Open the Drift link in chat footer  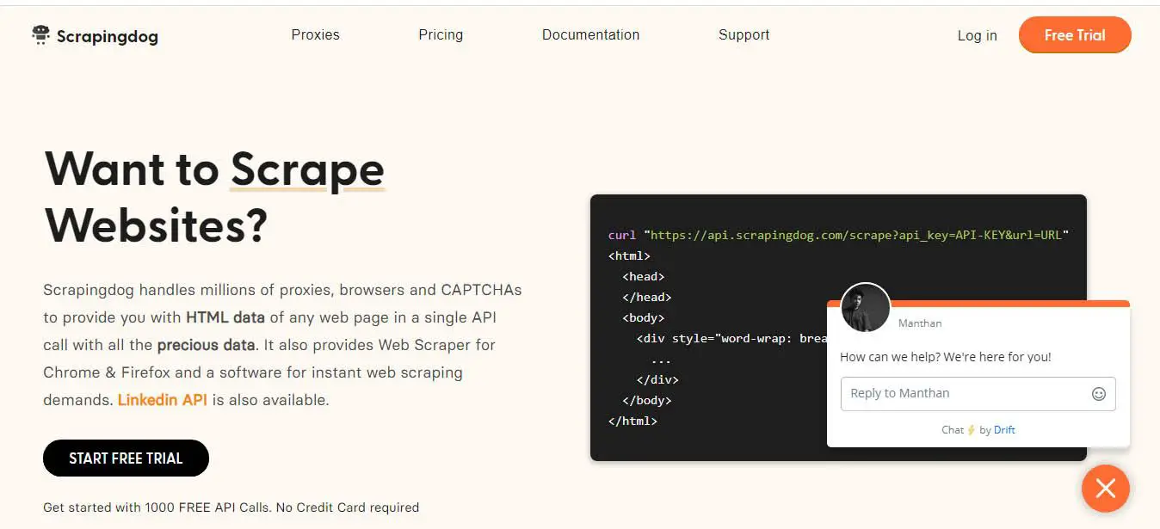pyautogui.click(x=1004, y=430)
